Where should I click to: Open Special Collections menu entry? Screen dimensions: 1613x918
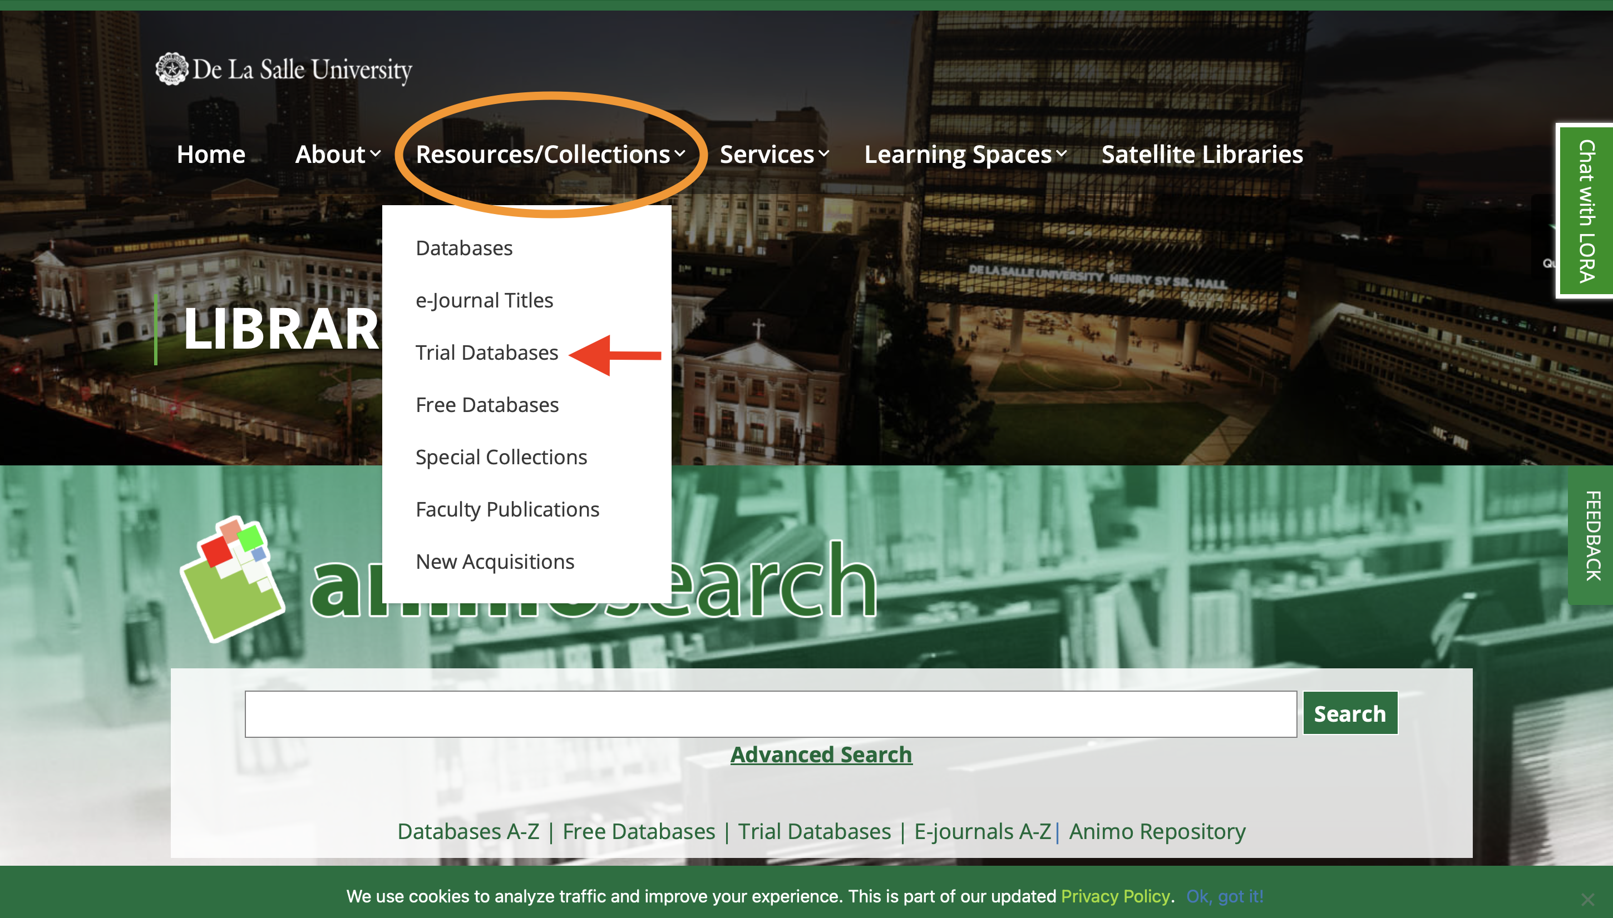coord(501,457)
